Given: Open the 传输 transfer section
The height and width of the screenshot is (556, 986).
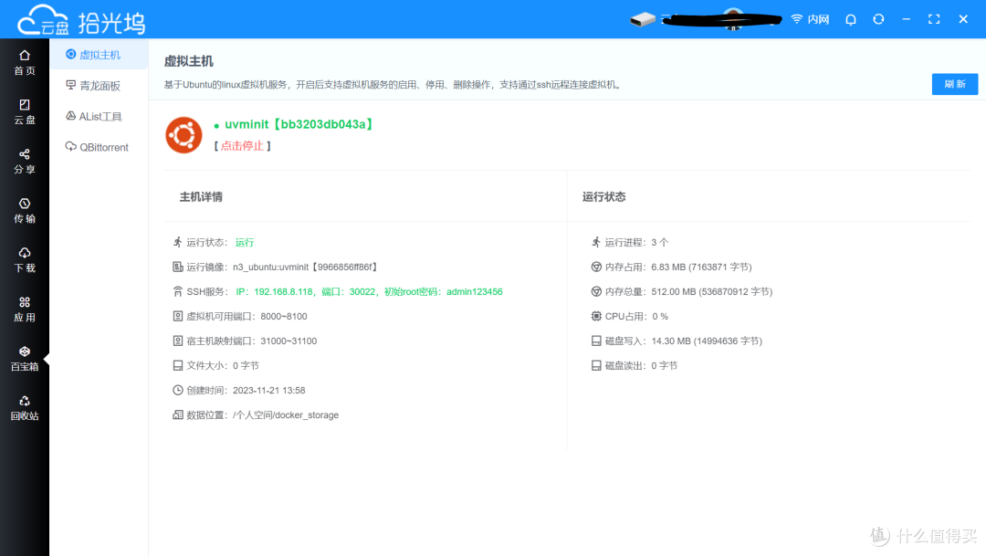Looking at the screenshot, I should [x=25, y=211].
